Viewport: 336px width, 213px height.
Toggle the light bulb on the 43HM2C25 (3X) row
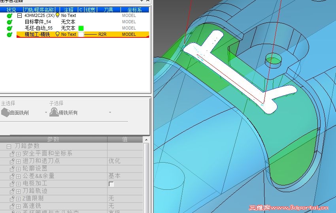(57, 15)
